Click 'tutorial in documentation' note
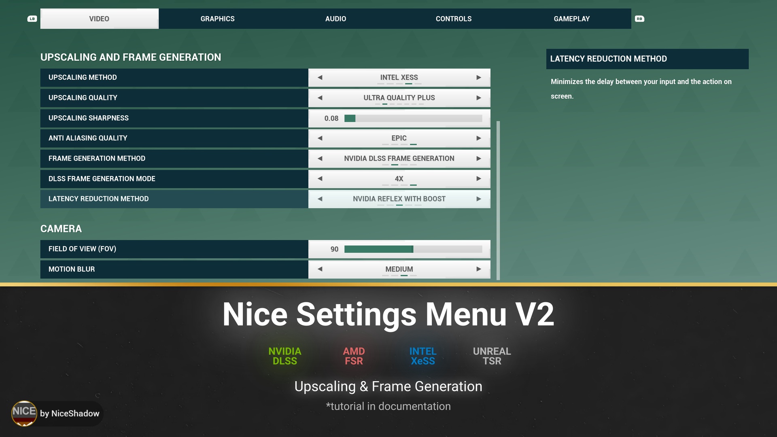Screen dimensions: 777x437 click(388, 406)
